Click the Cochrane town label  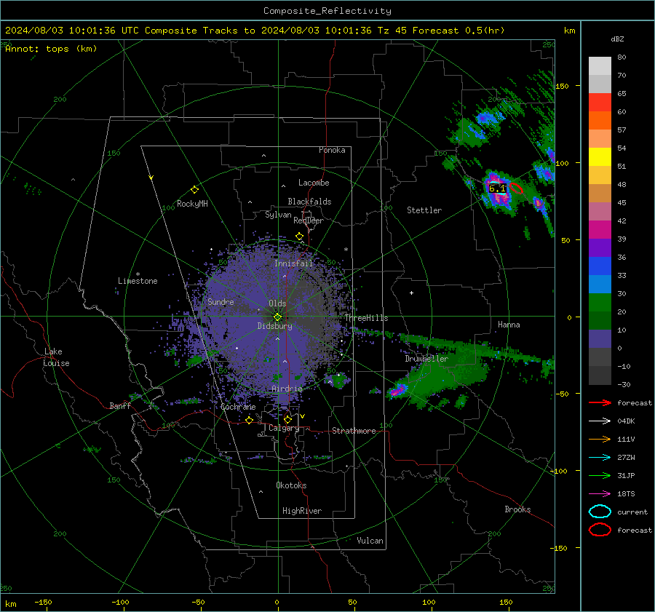tap(238, 407)
